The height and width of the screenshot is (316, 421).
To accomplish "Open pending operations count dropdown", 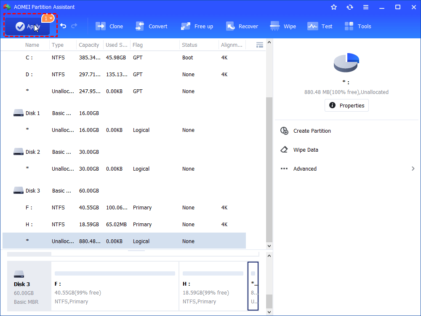I will point(48,18).
